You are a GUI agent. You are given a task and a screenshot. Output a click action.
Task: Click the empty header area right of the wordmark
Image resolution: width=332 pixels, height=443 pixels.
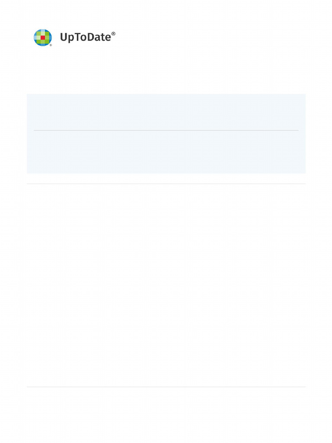211,37
